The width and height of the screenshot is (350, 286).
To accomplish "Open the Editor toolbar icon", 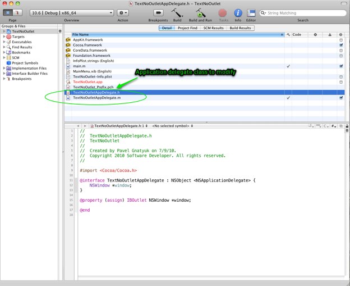I will (x=251, y=13).
